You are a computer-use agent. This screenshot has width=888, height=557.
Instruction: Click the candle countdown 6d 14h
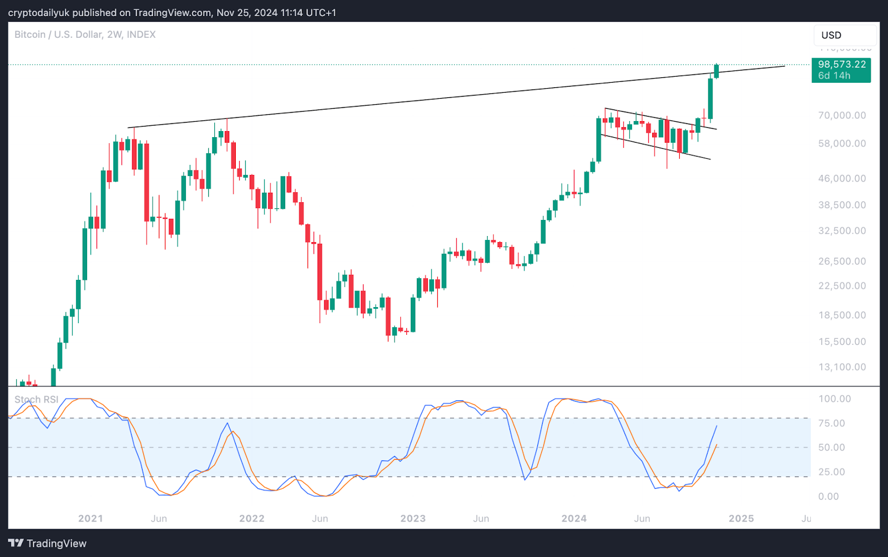[x=834, y=76]
